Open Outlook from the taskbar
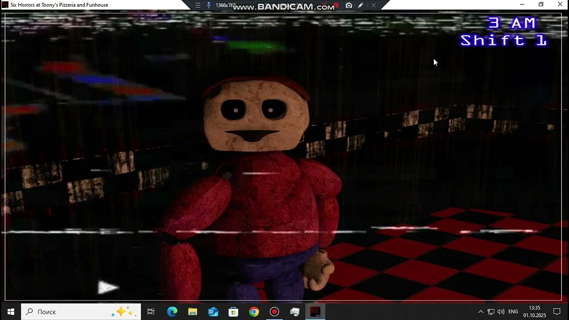569x320 pixels. 213,312
